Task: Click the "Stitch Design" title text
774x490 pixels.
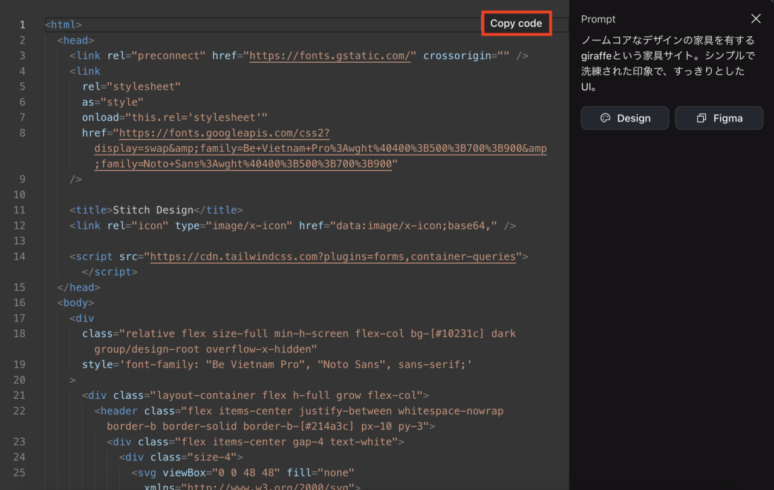Action: (x=153, y=210)
